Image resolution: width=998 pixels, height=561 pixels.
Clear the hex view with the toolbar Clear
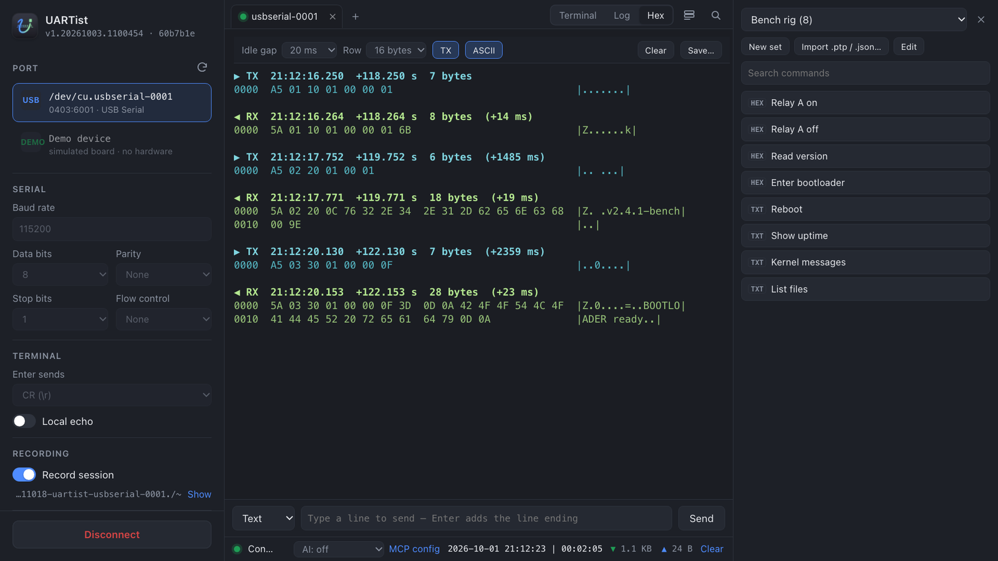pos(656,50)
